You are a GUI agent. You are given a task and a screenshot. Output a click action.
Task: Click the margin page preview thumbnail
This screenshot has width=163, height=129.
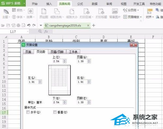pyautogui.click(x=60, y=80)
